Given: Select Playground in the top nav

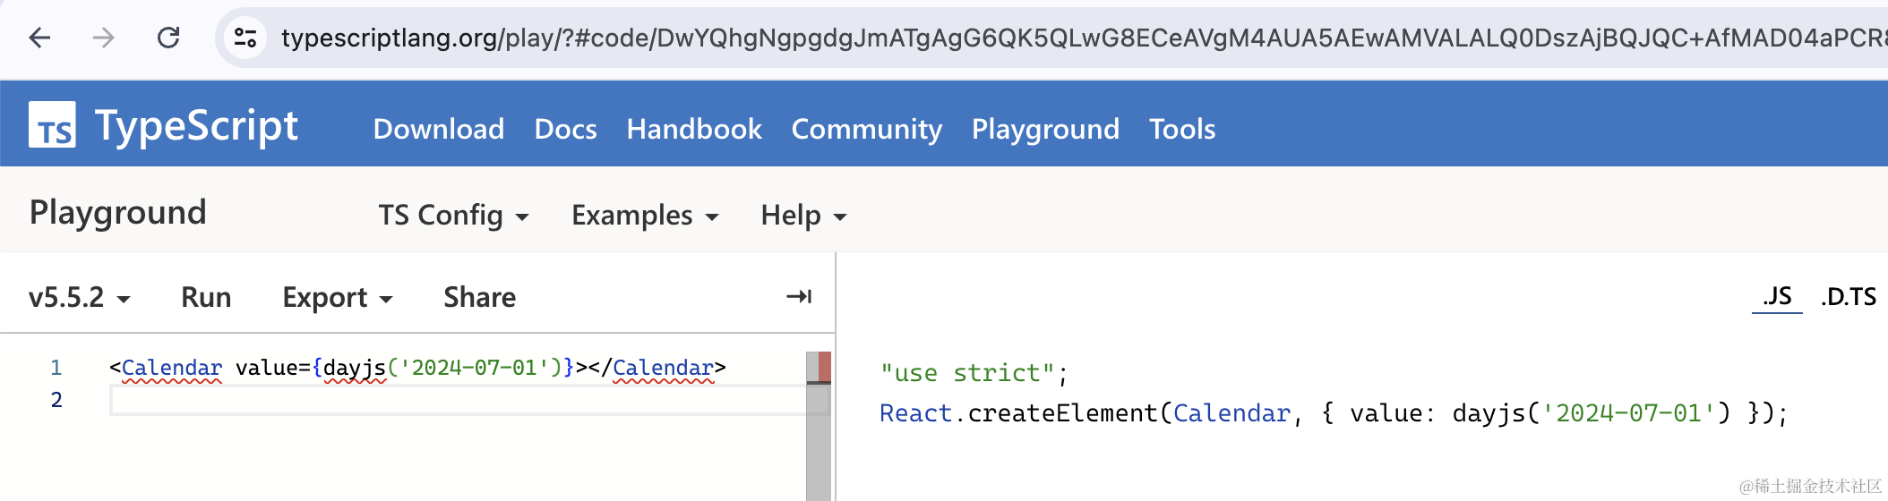Looking at the screenshot, I should (x=1045, y=129).
